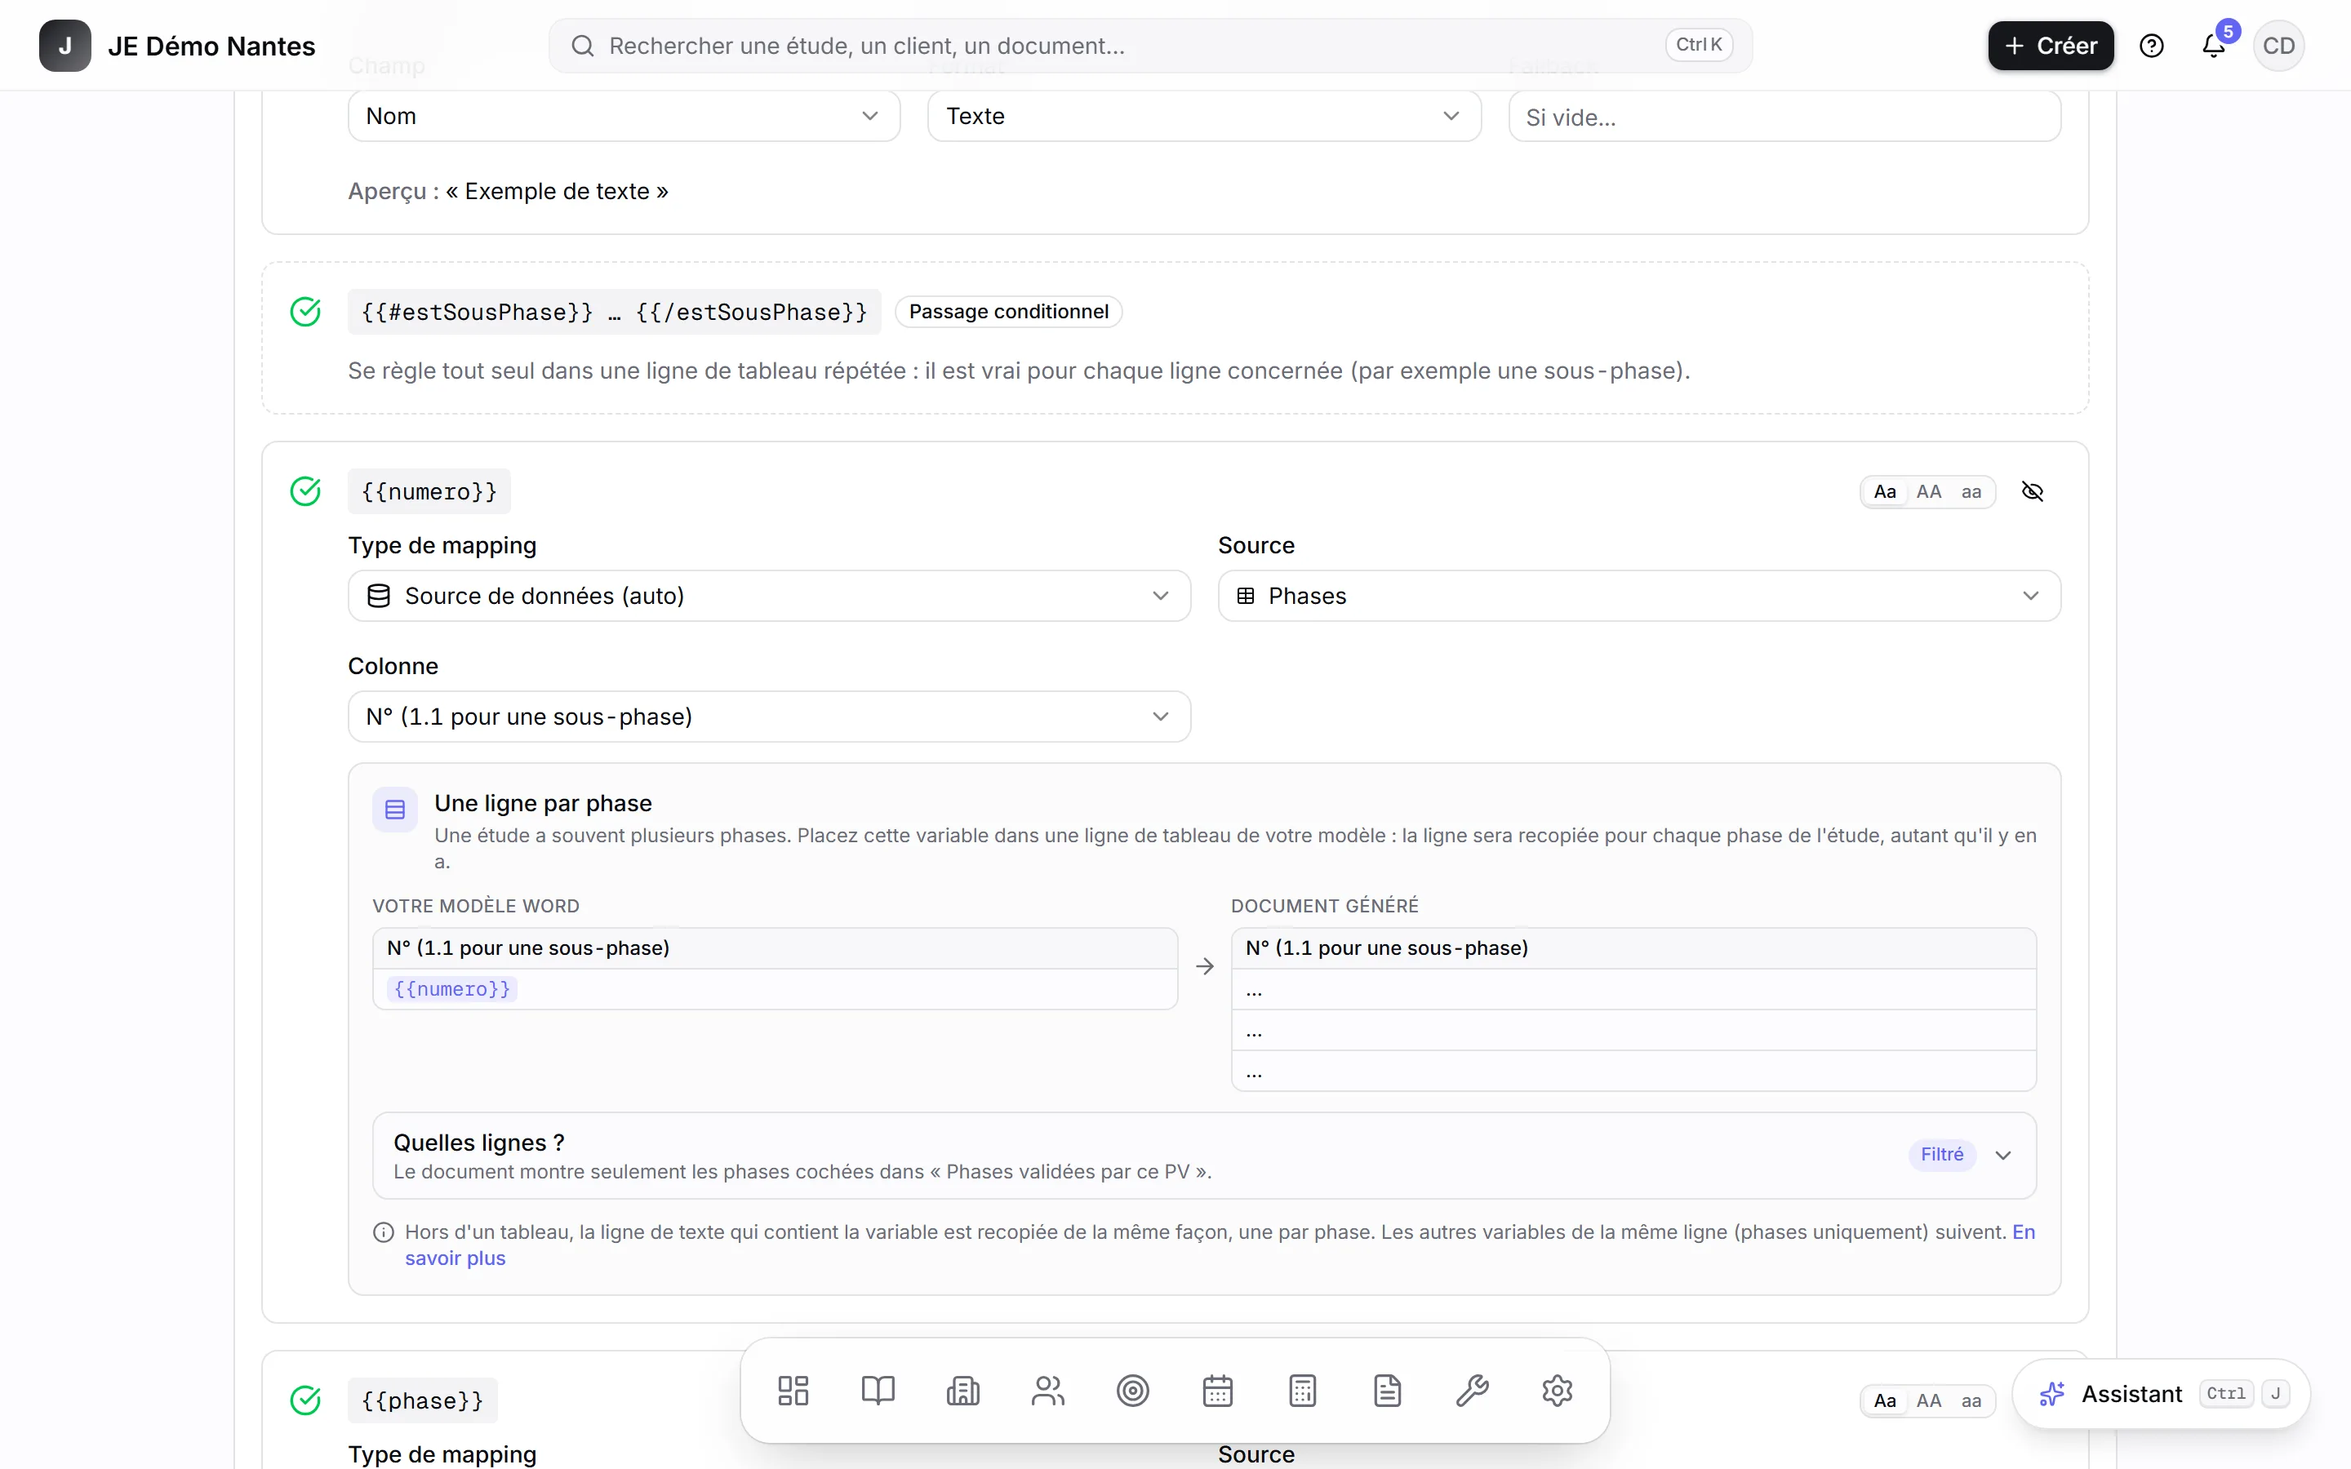Open the Colonne dropdown
Viewport: 2351px width, 1469px height.
pos(770,716)
